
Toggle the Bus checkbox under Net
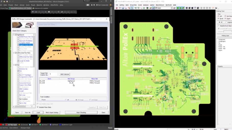coord(18,71)
